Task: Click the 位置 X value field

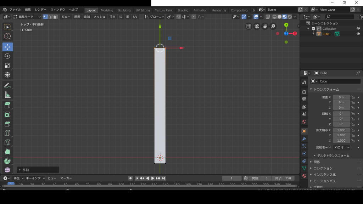Action: (x=341, y=97)
